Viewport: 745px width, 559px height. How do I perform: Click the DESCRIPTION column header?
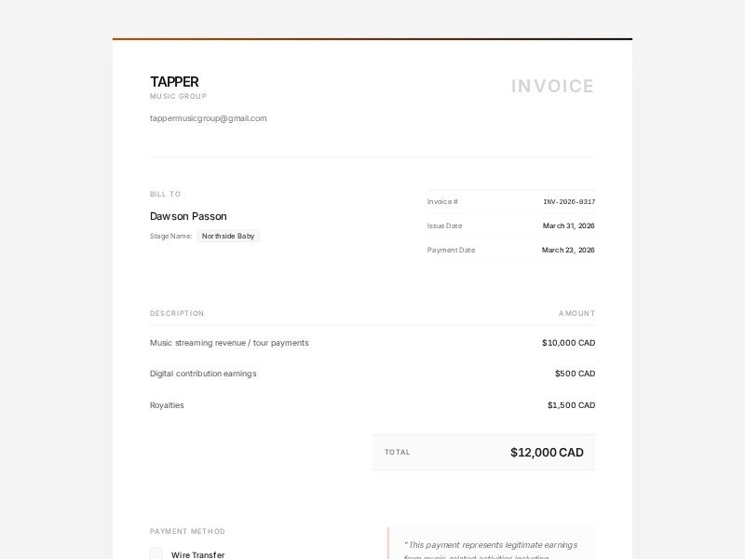point(177,314)
